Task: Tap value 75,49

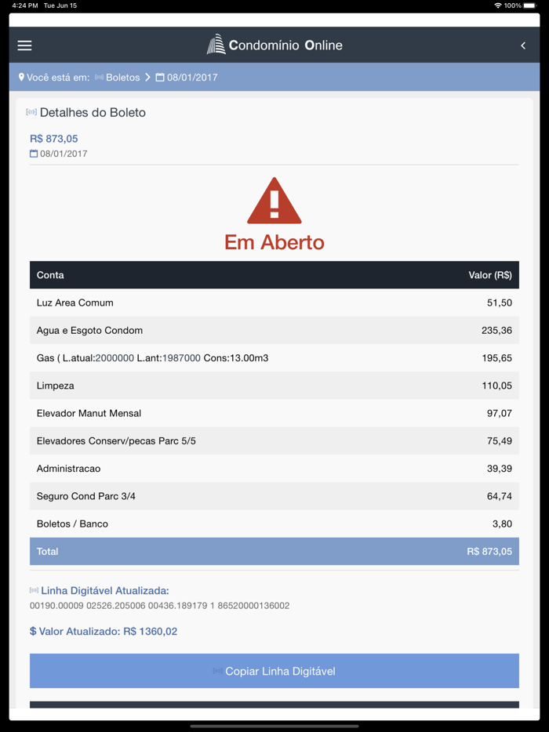Action: point(500,440)
